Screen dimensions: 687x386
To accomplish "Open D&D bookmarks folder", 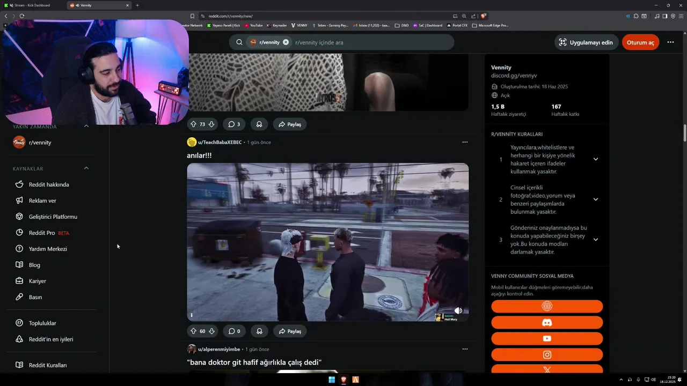I will point(401,25).
